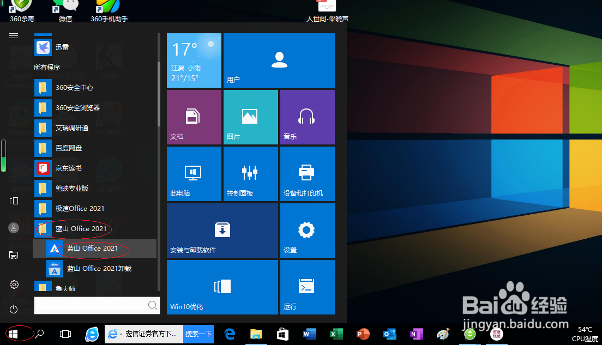Expand the 极速Office 2021 folder
Viewport: 602px width, 345px height.
pos(95,209)
